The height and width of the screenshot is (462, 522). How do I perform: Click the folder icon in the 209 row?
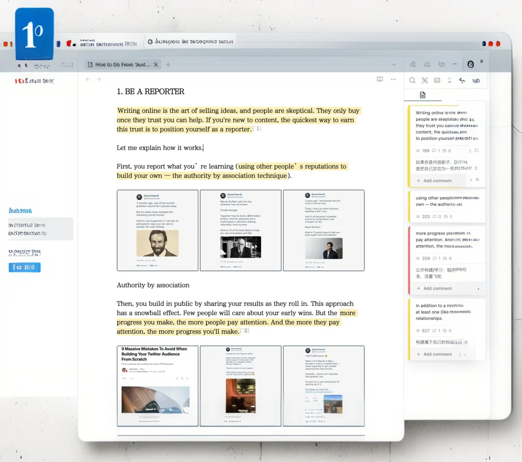point(445,259)
